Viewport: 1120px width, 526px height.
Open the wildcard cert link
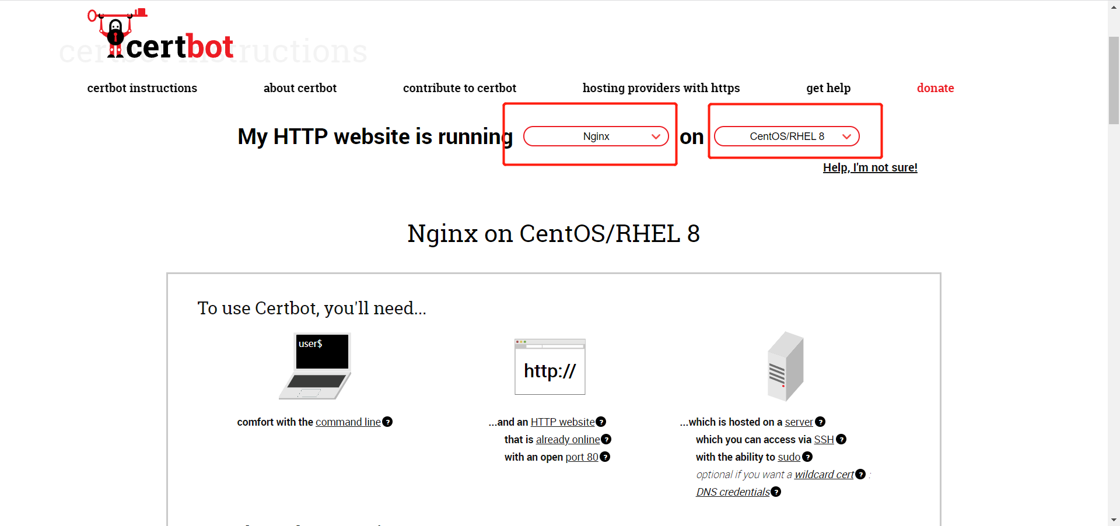(x=824, y=475)
